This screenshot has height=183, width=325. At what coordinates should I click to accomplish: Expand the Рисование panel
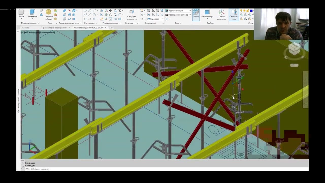click(x=91, y=23)
